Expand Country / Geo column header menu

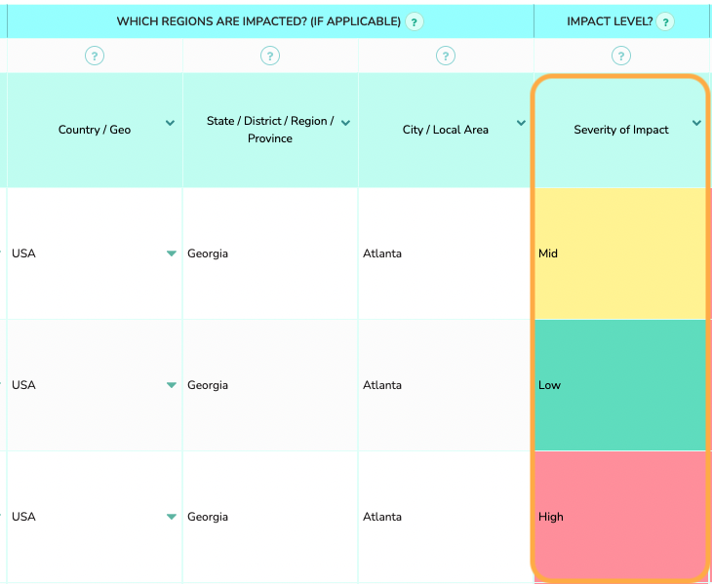coord(171,123)
